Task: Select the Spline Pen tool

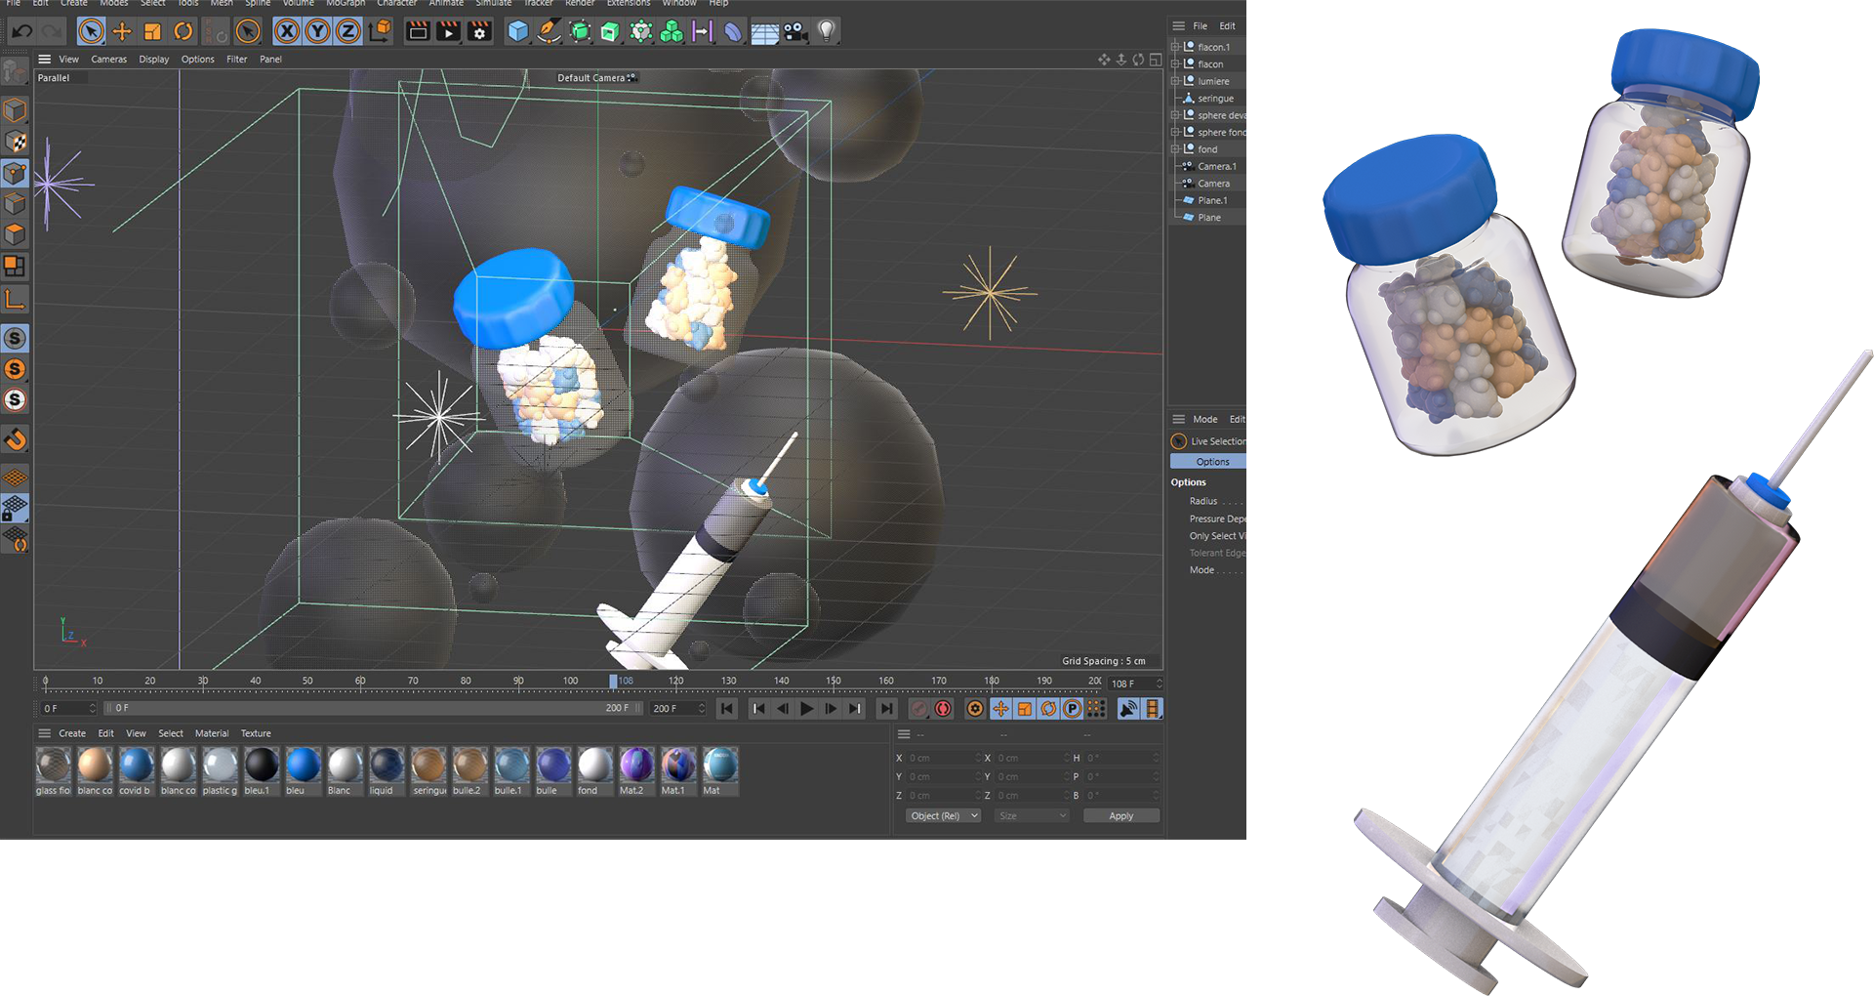Action: click(x=549, y=31)
